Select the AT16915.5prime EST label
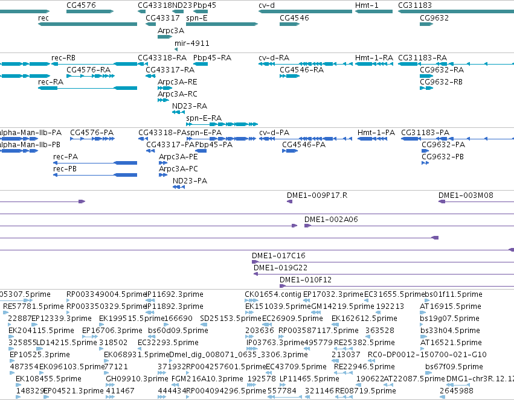This screenshot has height=400, width=514. (451, 306)
